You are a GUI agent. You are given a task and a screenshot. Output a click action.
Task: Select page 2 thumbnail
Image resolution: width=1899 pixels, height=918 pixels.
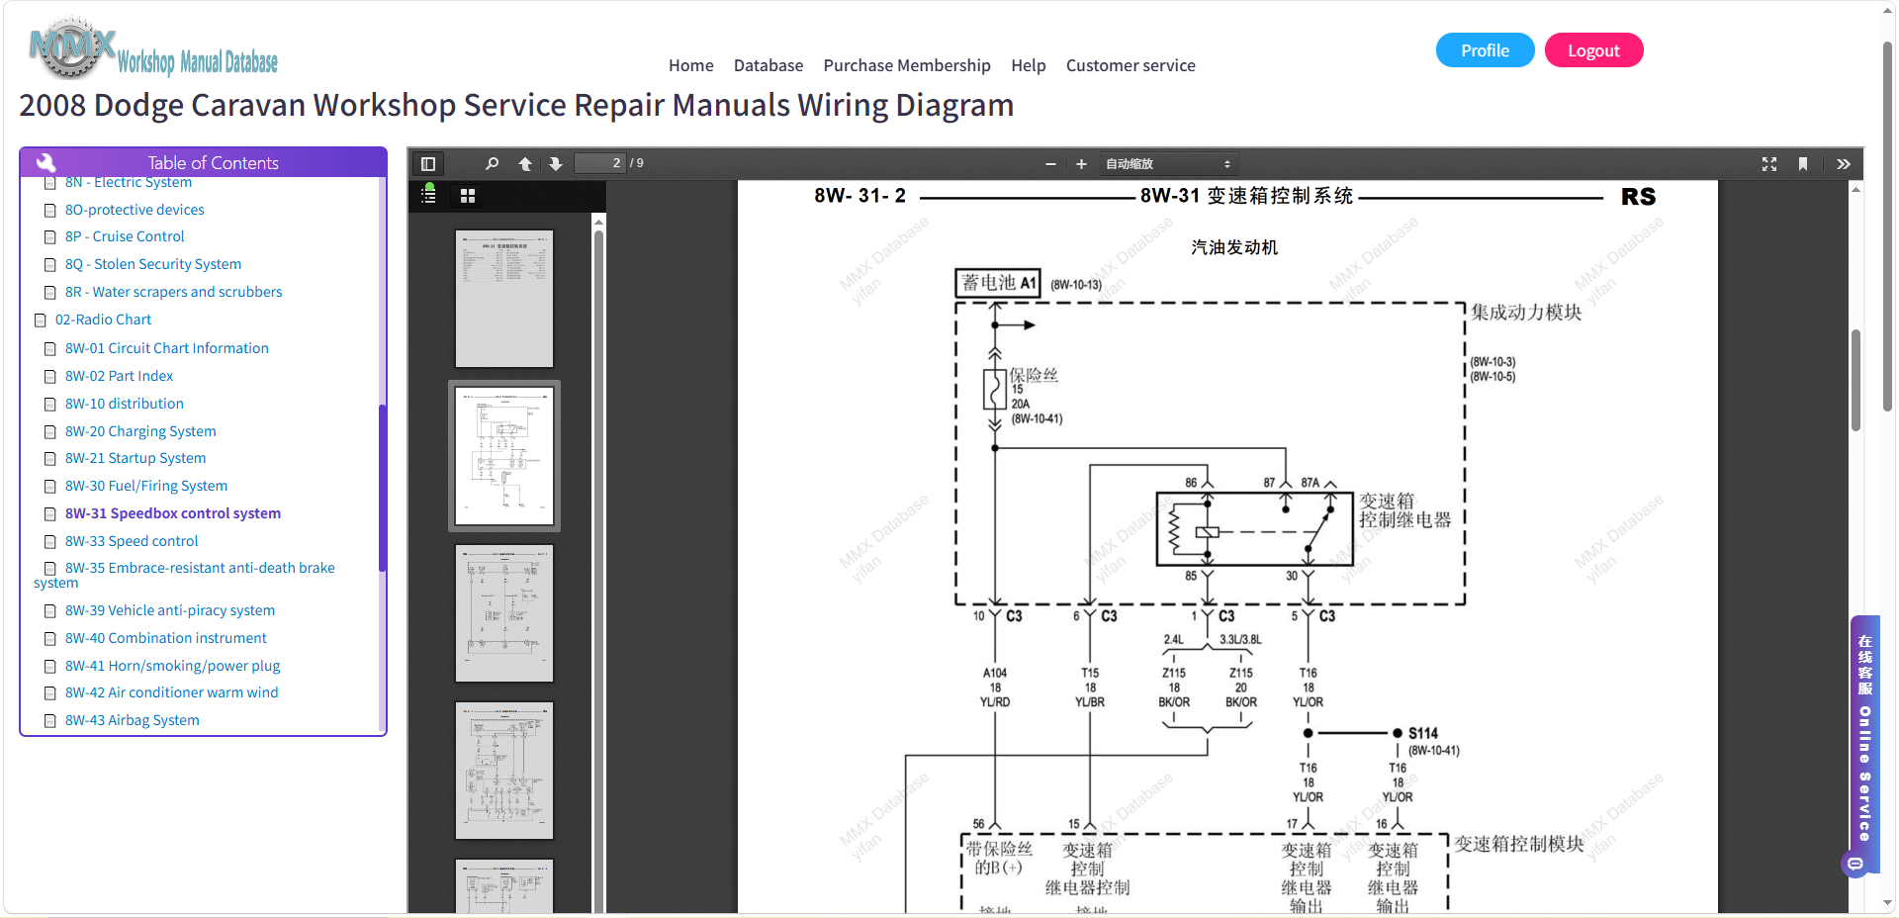tap(504, 456)
